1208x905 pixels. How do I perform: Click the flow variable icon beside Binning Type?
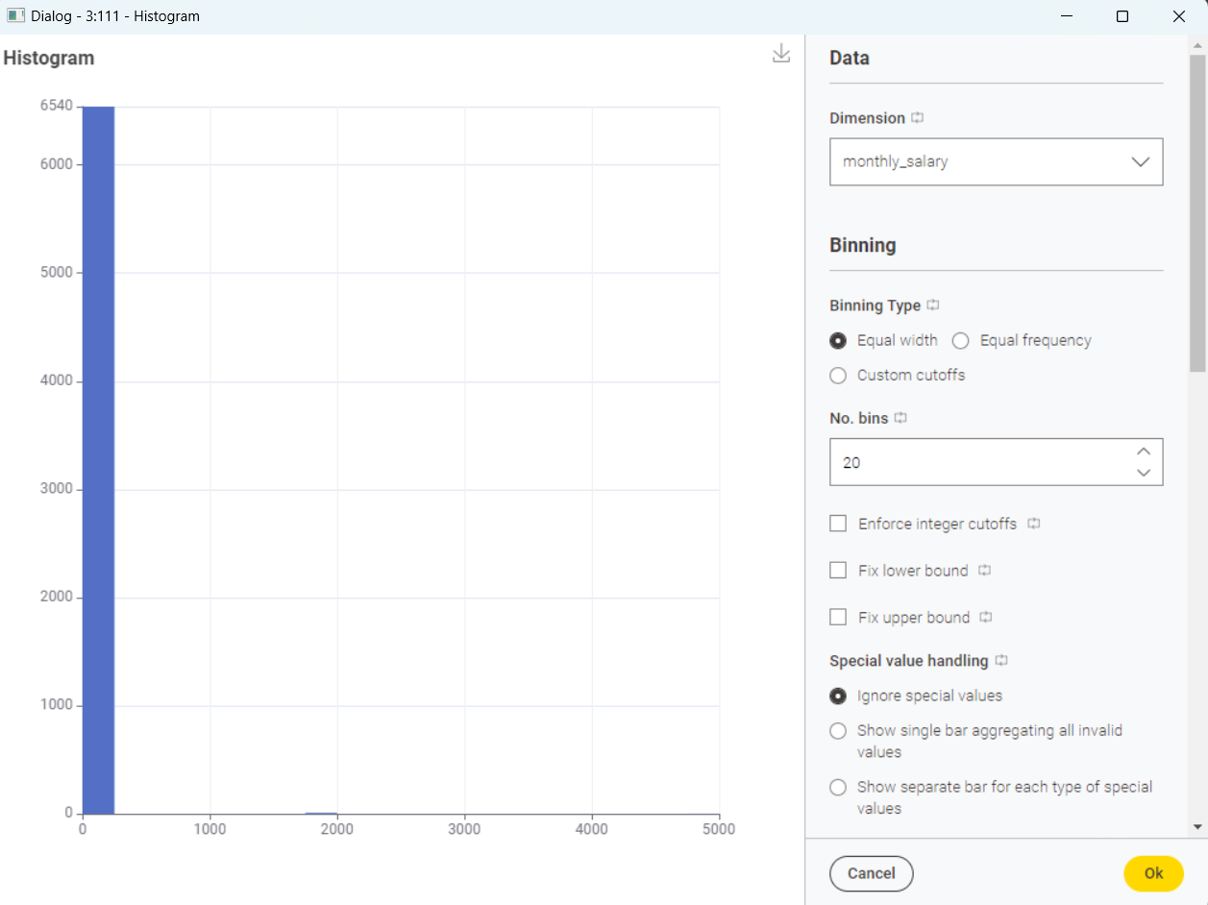931,305
